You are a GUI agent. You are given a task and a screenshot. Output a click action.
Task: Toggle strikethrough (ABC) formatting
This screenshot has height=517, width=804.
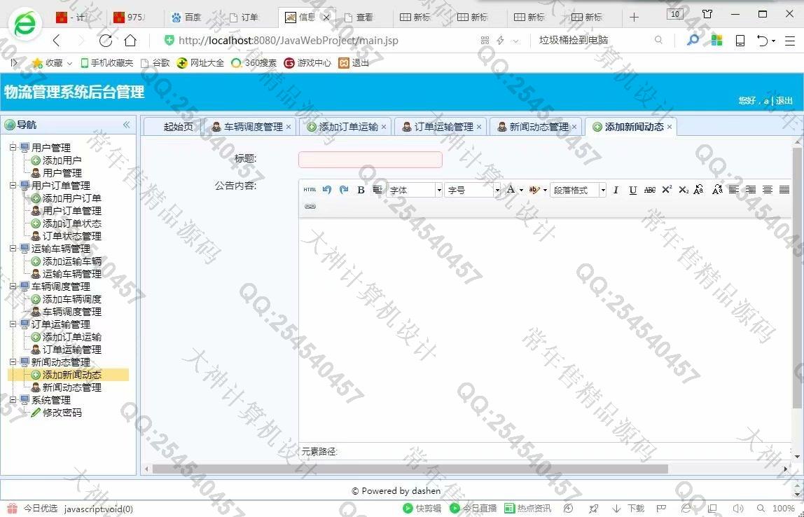coord(650,190)
